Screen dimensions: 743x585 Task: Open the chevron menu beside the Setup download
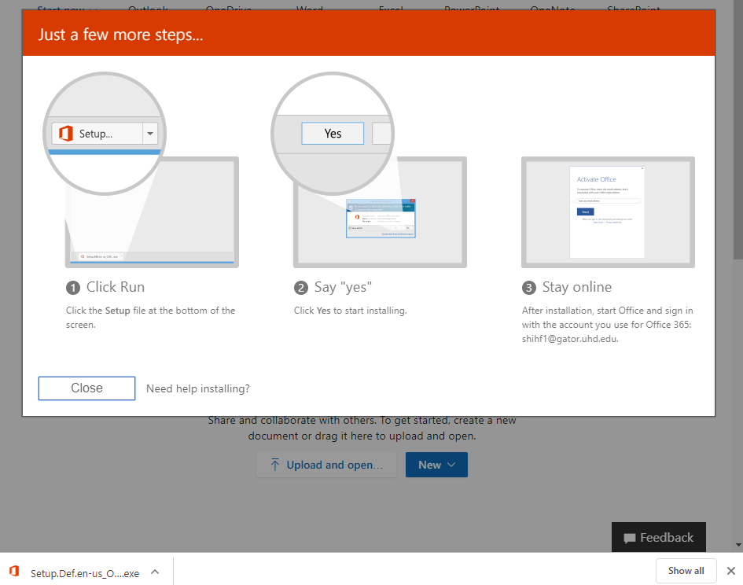point(155,572)
